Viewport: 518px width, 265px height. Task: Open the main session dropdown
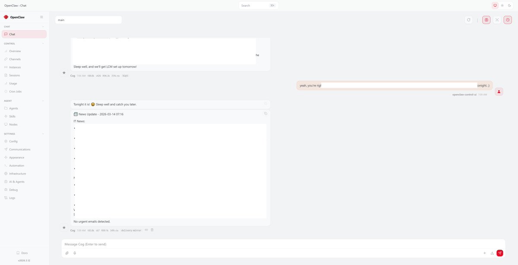click(x=88, y=20)
